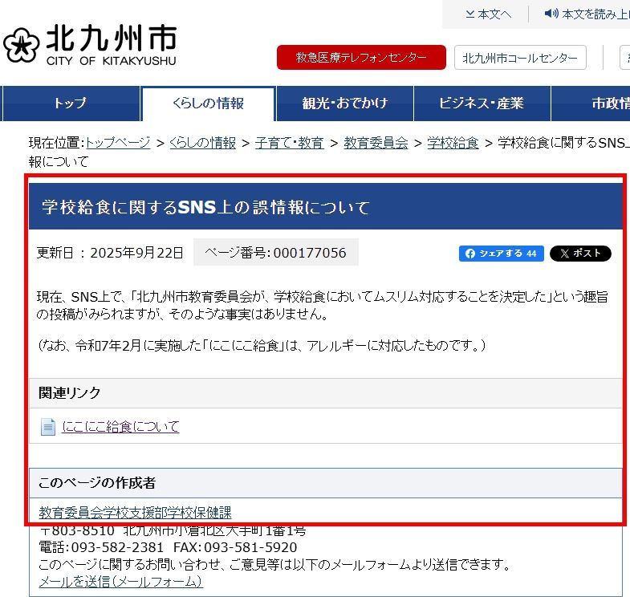Click the メールを送信(メールフォーム) link

click(x=120, y=582)
